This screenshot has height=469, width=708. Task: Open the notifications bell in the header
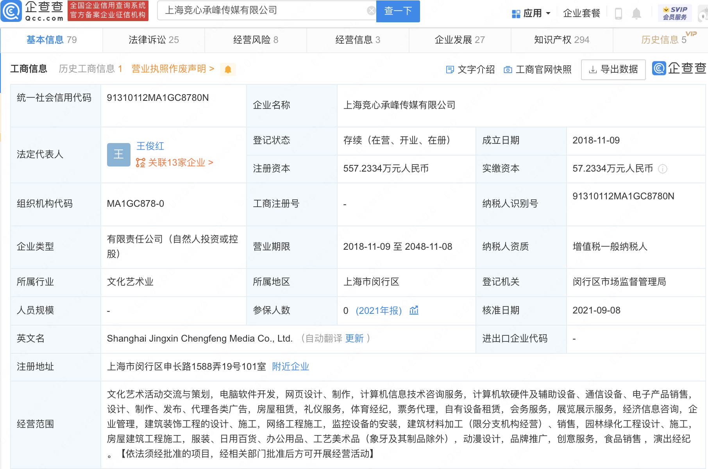[x=636, y=13]
